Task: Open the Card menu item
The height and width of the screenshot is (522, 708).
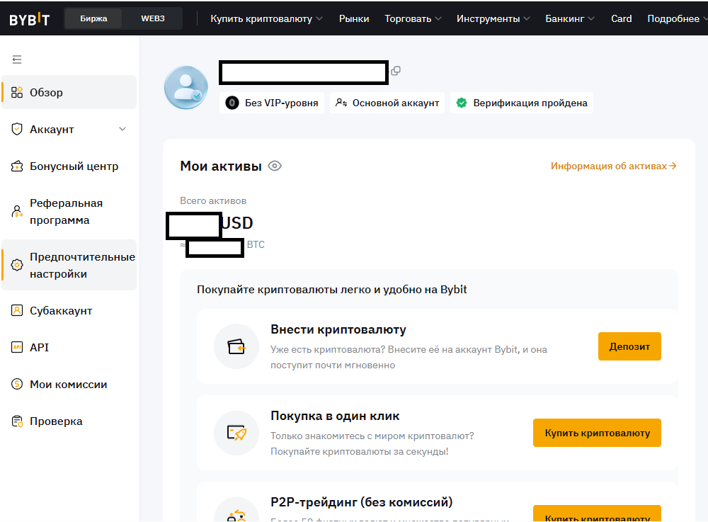Action: pos(622,19)
